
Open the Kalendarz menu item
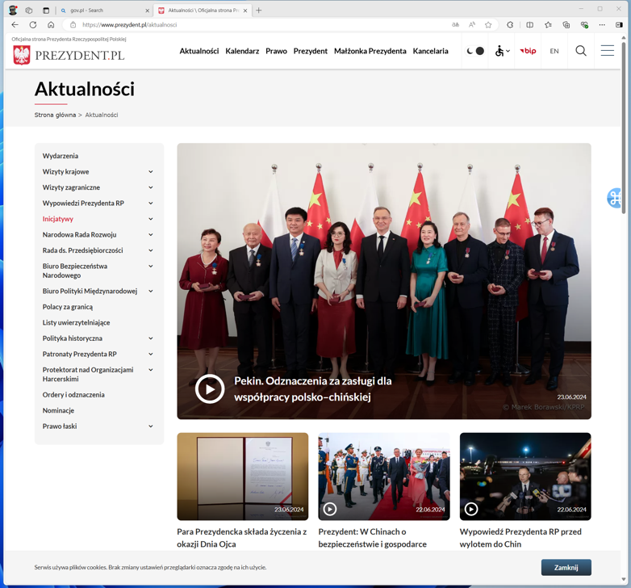click(x=242, y=51)
